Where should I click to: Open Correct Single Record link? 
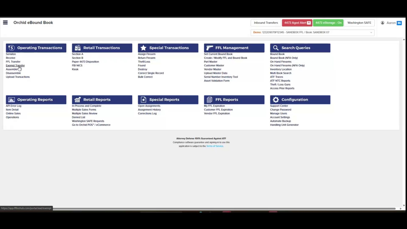click(151, 73)
